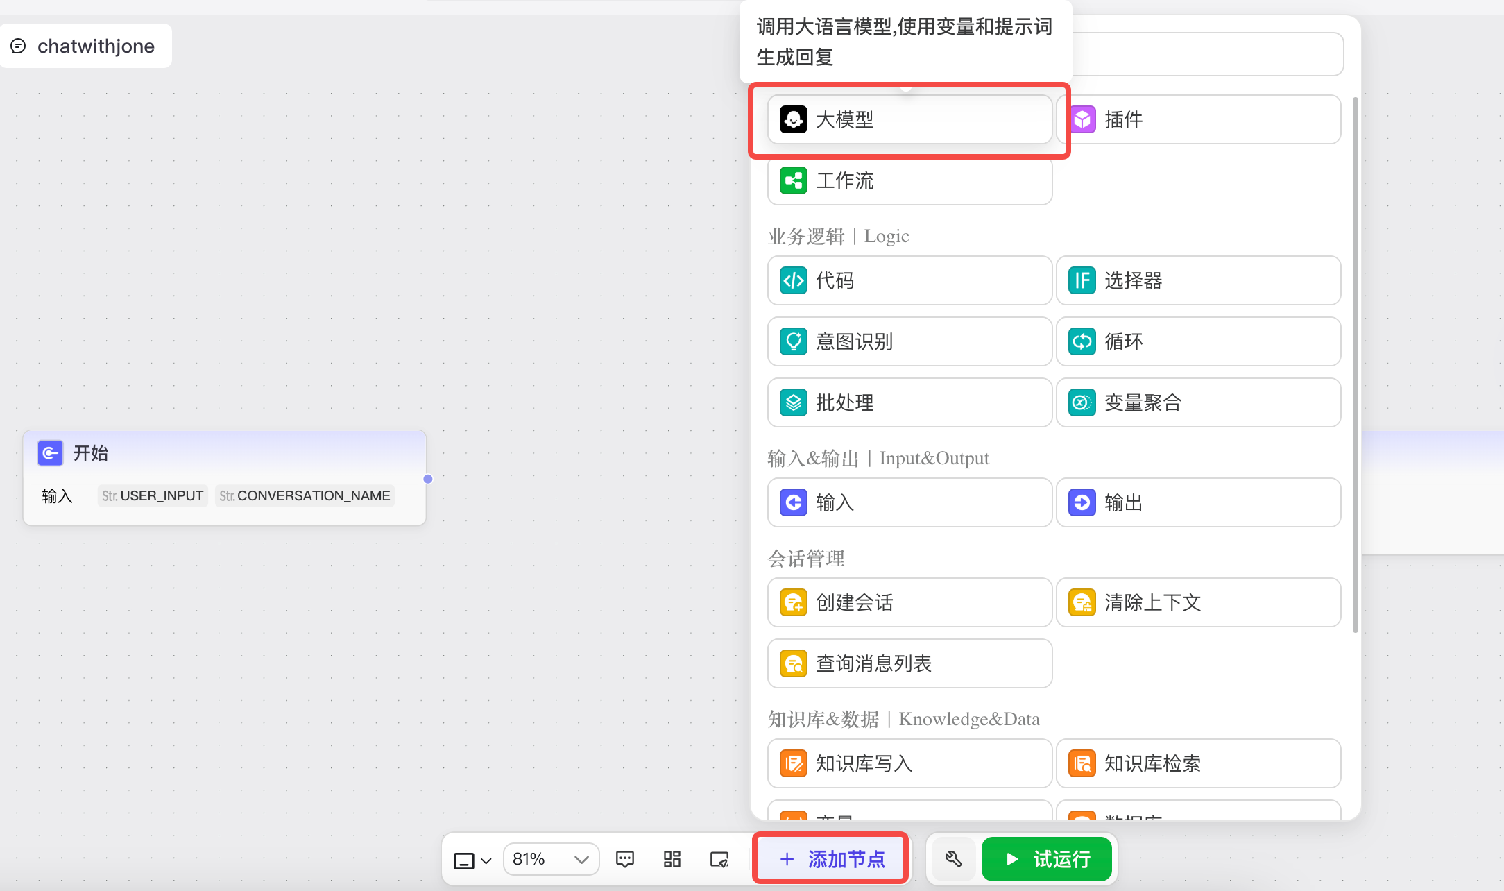Expand the interaction mode chevron in toolbar
1504x891 pixels.
(x=486, y=860)
